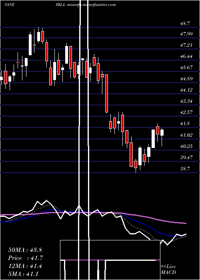Image resolution: width=200 pixels, height=280 pixels.
Task: Click the 43.34 price axis label
Action: pos(186,101)
